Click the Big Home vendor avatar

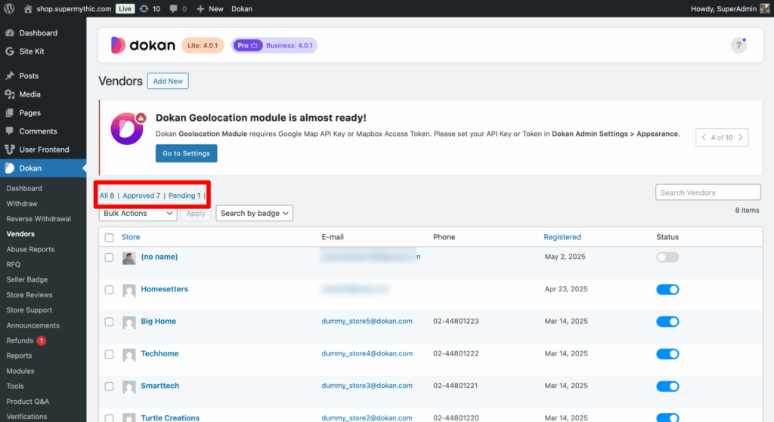click(128, 322)
